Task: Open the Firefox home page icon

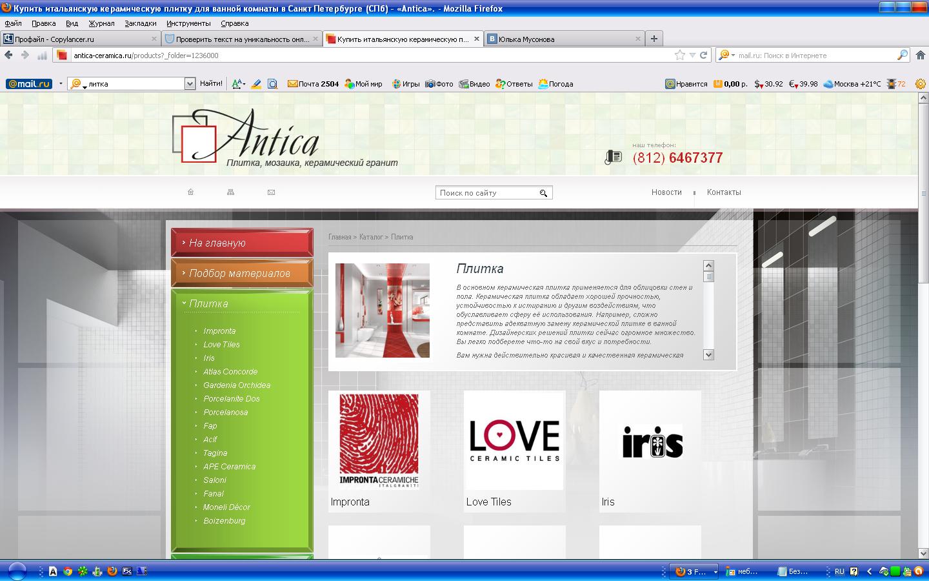Action: point(921,56)
